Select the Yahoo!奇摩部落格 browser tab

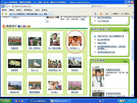[29, 14]
